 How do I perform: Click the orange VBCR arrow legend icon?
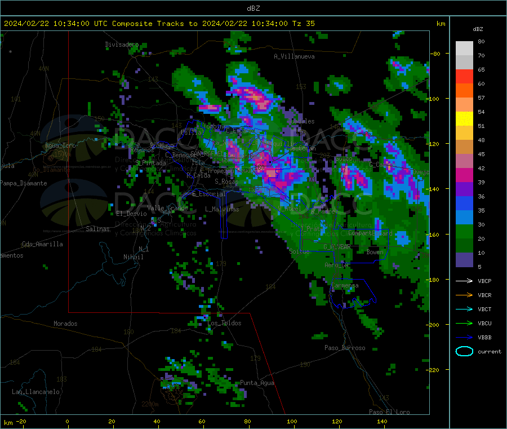[464, 295]
